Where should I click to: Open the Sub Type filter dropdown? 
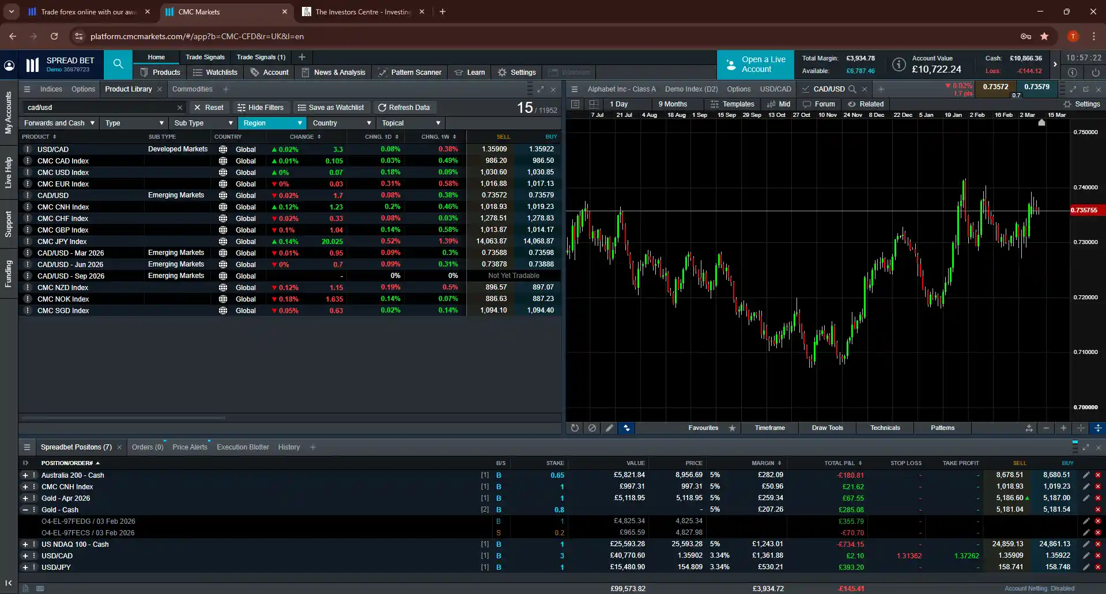coord(203,123)
